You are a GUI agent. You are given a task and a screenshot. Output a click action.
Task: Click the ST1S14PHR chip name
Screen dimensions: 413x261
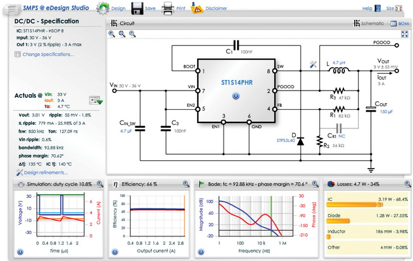(x=236, y=83)
